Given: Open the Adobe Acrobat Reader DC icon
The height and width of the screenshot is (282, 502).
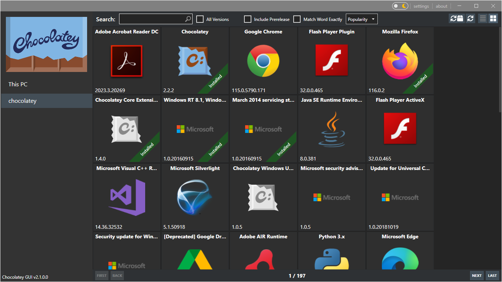Looking at the screenshot, I should [126, 61].
